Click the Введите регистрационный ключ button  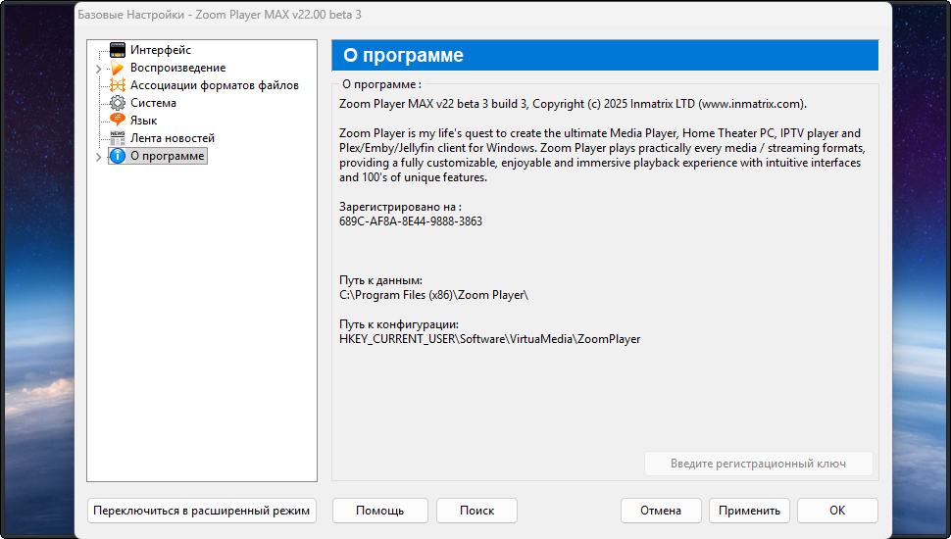pyautogui.click(x=758, y=464)
